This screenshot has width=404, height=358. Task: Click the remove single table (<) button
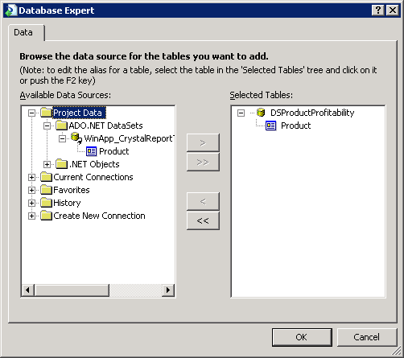(203, 201)
